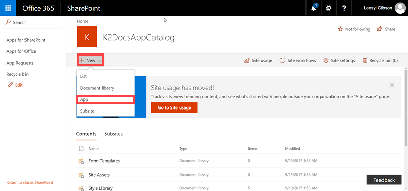The image size is (408, 191).
Task: Click the Edit pencil icon in sidebar
Action: (x=10, y=85)
